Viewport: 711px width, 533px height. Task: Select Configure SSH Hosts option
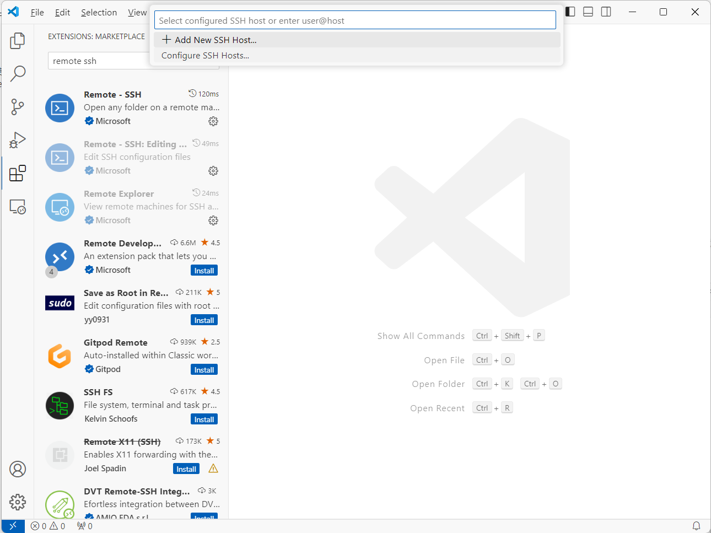point(357,55)
